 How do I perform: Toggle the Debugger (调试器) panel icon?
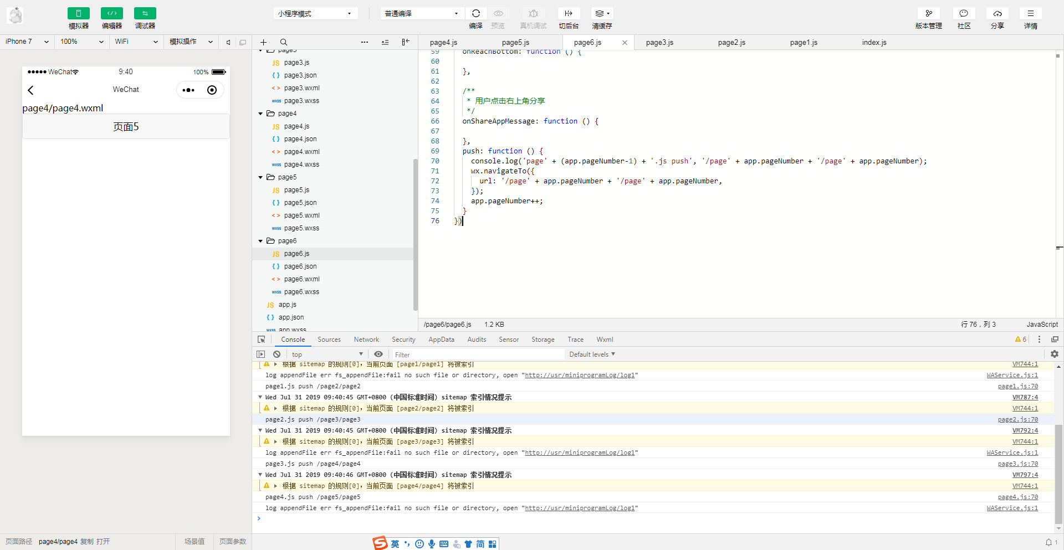145,13
